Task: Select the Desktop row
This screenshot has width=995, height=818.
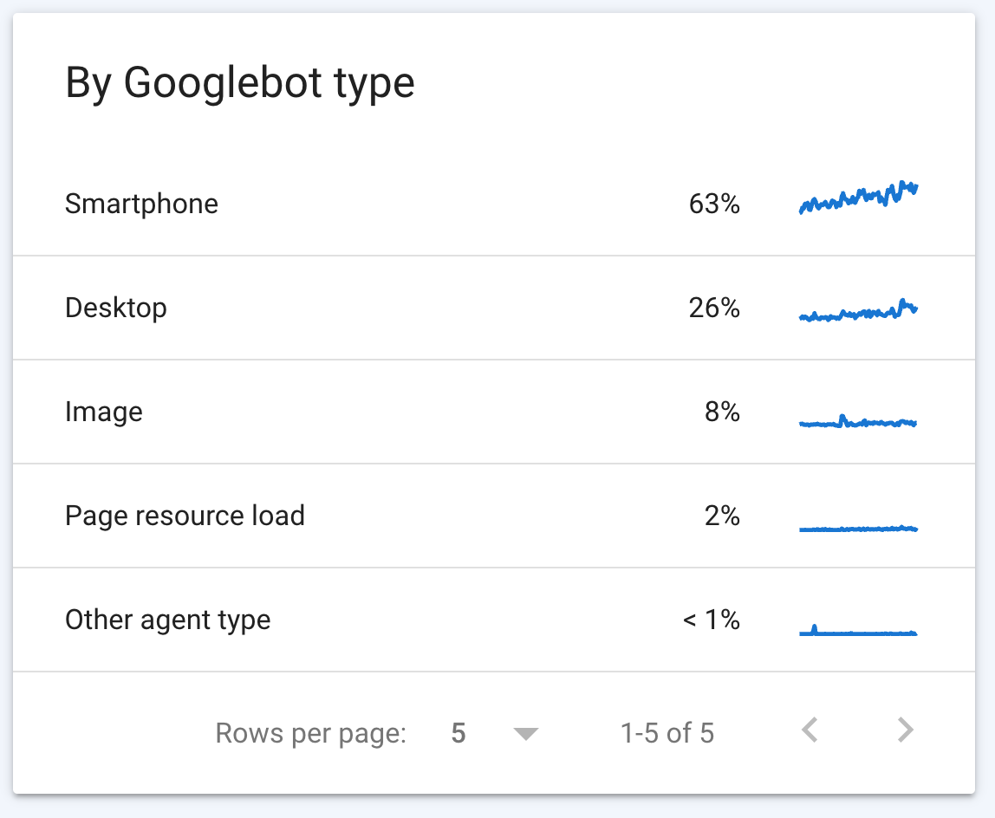Action: [116, 308]
